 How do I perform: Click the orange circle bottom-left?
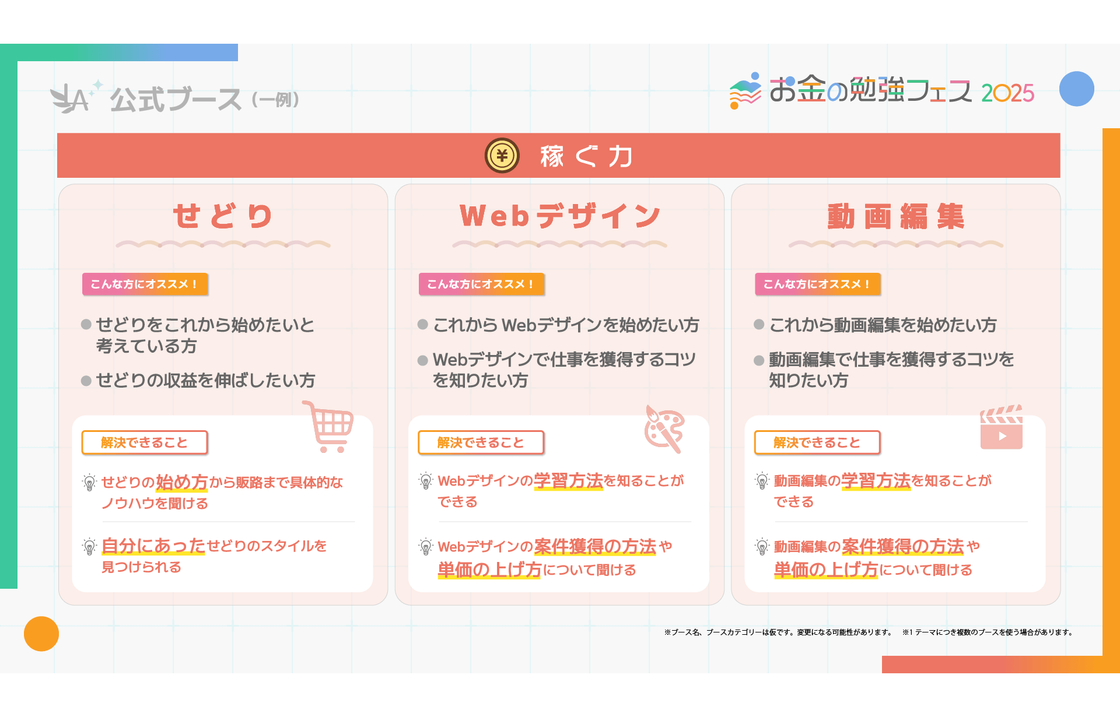pos(41,634)
